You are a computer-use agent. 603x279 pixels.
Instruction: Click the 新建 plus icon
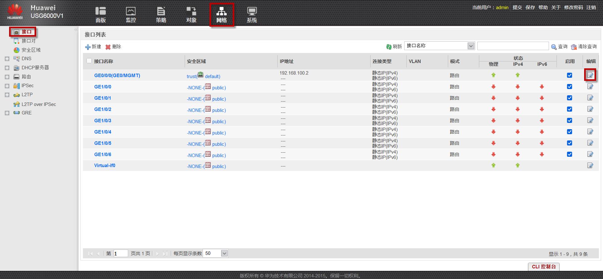coord(88,47)
